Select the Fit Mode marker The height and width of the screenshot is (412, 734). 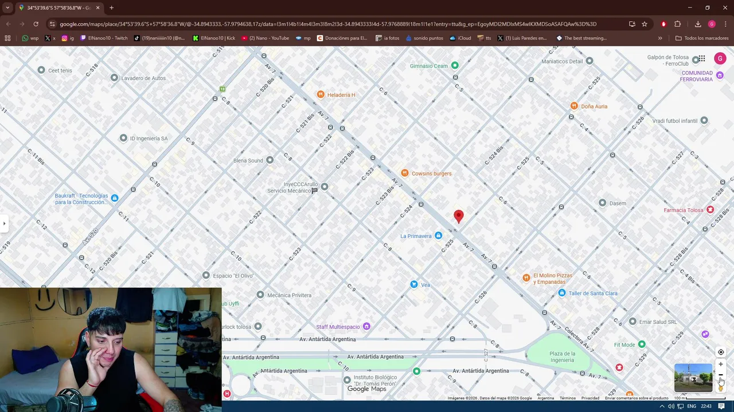tap(642, 344)
